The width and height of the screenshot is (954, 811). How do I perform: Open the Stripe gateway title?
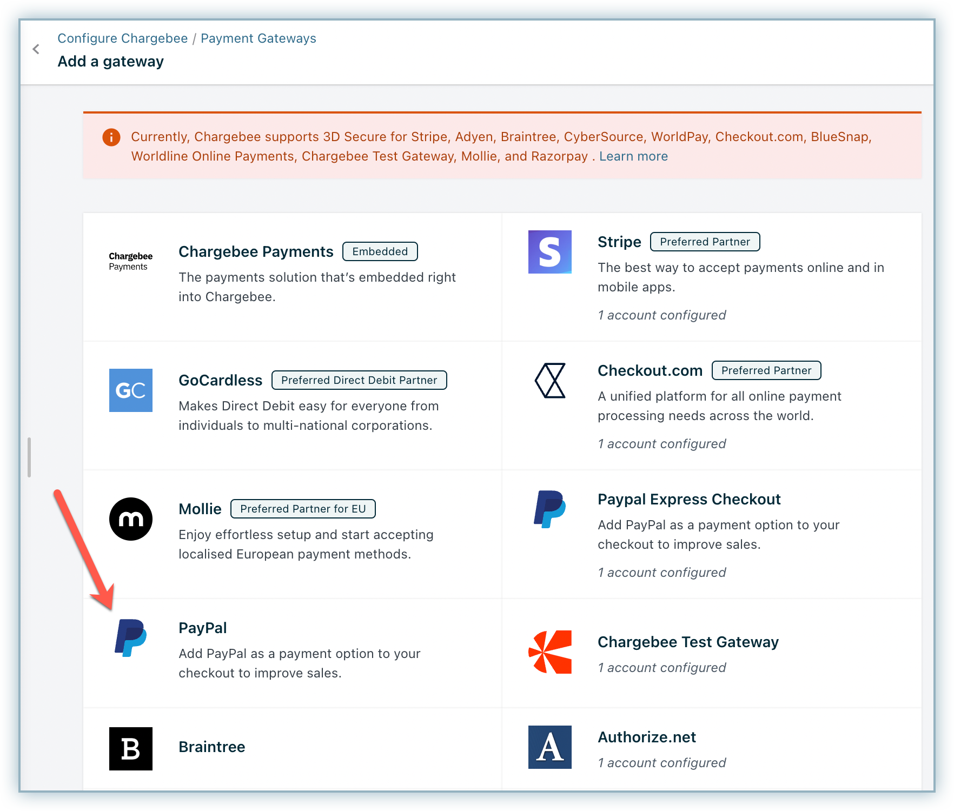tap(619, 242)
